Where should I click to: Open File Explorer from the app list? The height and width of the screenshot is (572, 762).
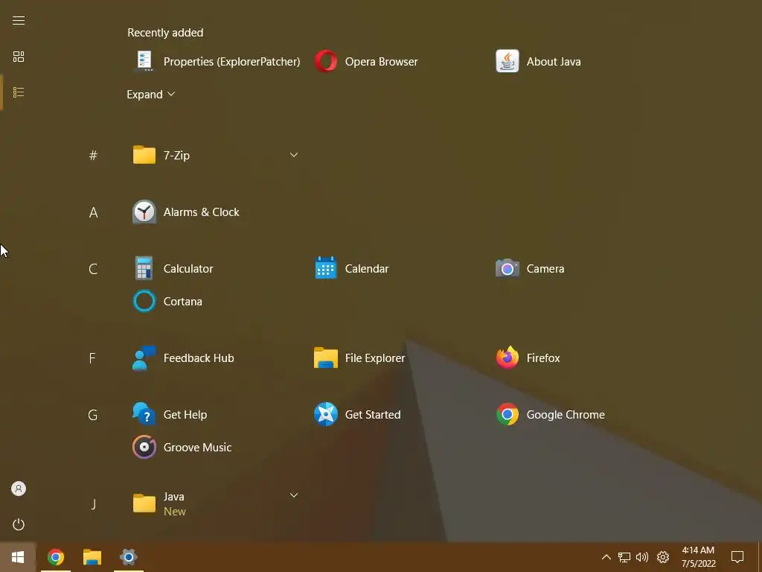(x=359, y=358)
